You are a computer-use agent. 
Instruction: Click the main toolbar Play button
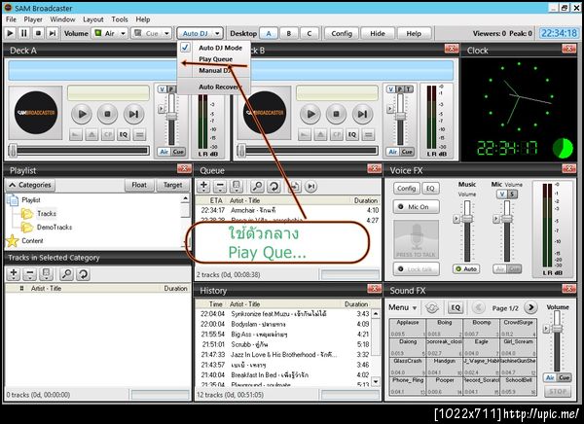tap(10, 33)
